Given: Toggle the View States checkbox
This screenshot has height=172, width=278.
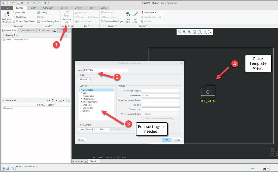Looking at the screenshot, I should [81, 90].
